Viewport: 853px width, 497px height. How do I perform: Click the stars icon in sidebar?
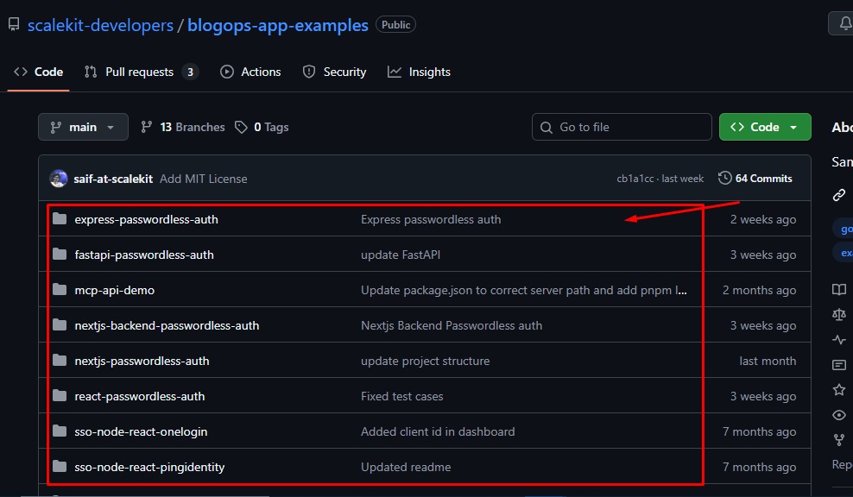tap(839, 389)
